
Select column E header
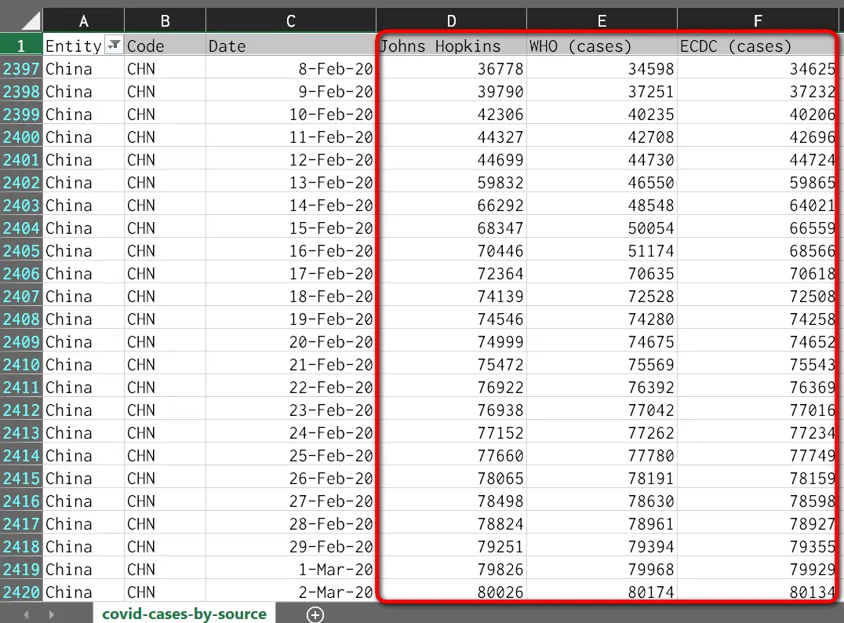coord(602,20)
